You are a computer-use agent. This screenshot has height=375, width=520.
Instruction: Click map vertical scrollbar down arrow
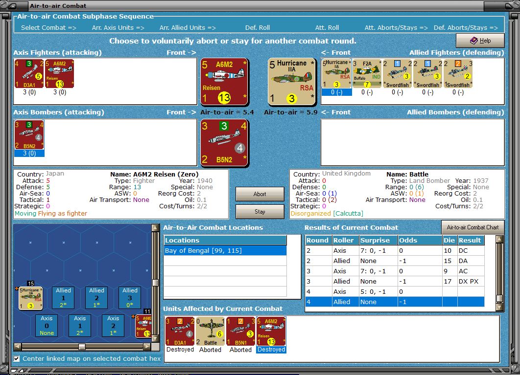155,338
